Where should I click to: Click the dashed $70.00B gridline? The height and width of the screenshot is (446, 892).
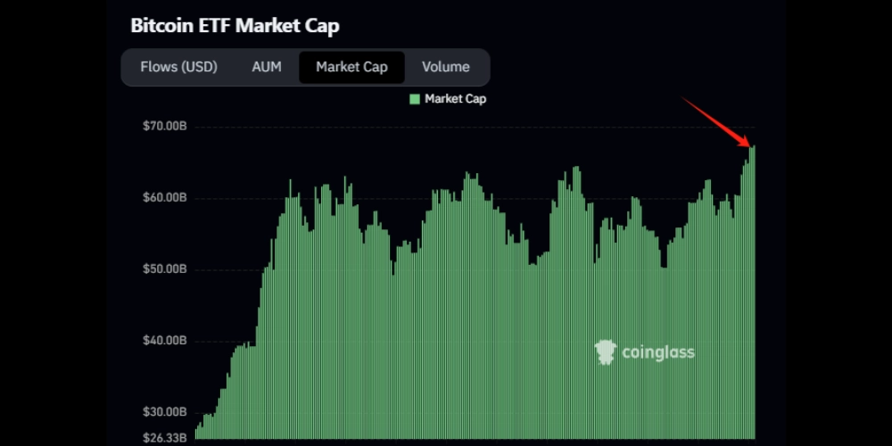tap(446, 127)
